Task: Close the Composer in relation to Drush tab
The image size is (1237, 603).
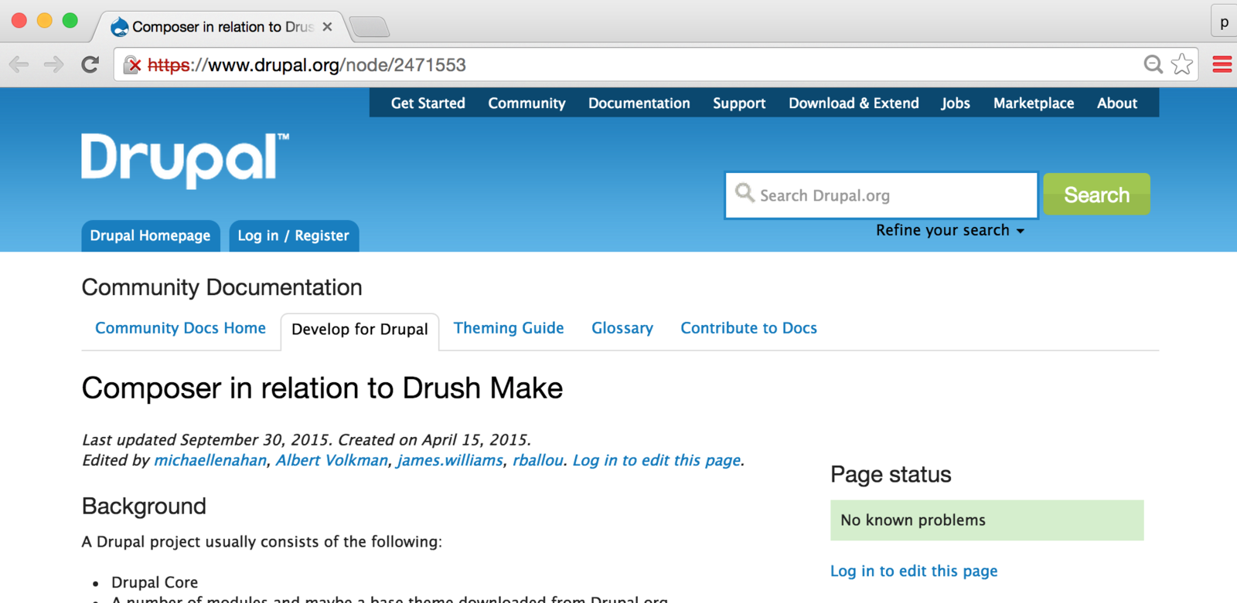Action: [x=327, y=27]
